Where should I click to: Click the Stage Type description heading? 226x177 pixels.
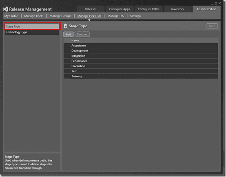[x=12, y=157]
